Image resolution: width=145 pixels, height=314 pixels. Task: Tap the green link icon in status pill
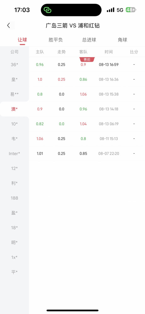tap(48, 10)
